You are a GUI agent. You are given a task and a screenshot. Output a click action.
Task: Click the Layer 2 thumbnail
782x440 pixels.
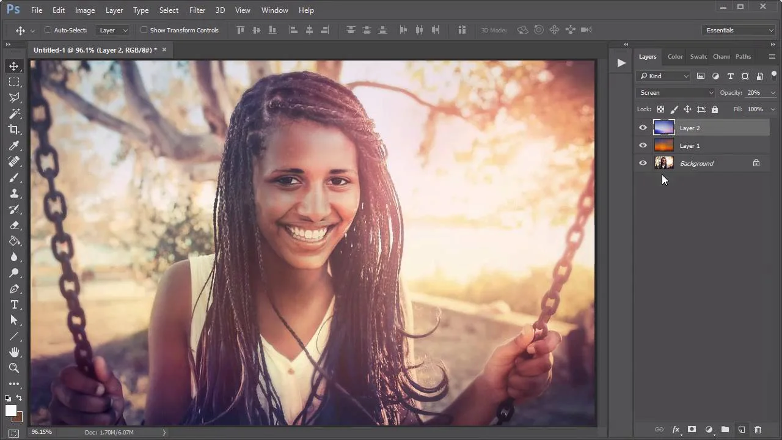[x=663, y=128]
